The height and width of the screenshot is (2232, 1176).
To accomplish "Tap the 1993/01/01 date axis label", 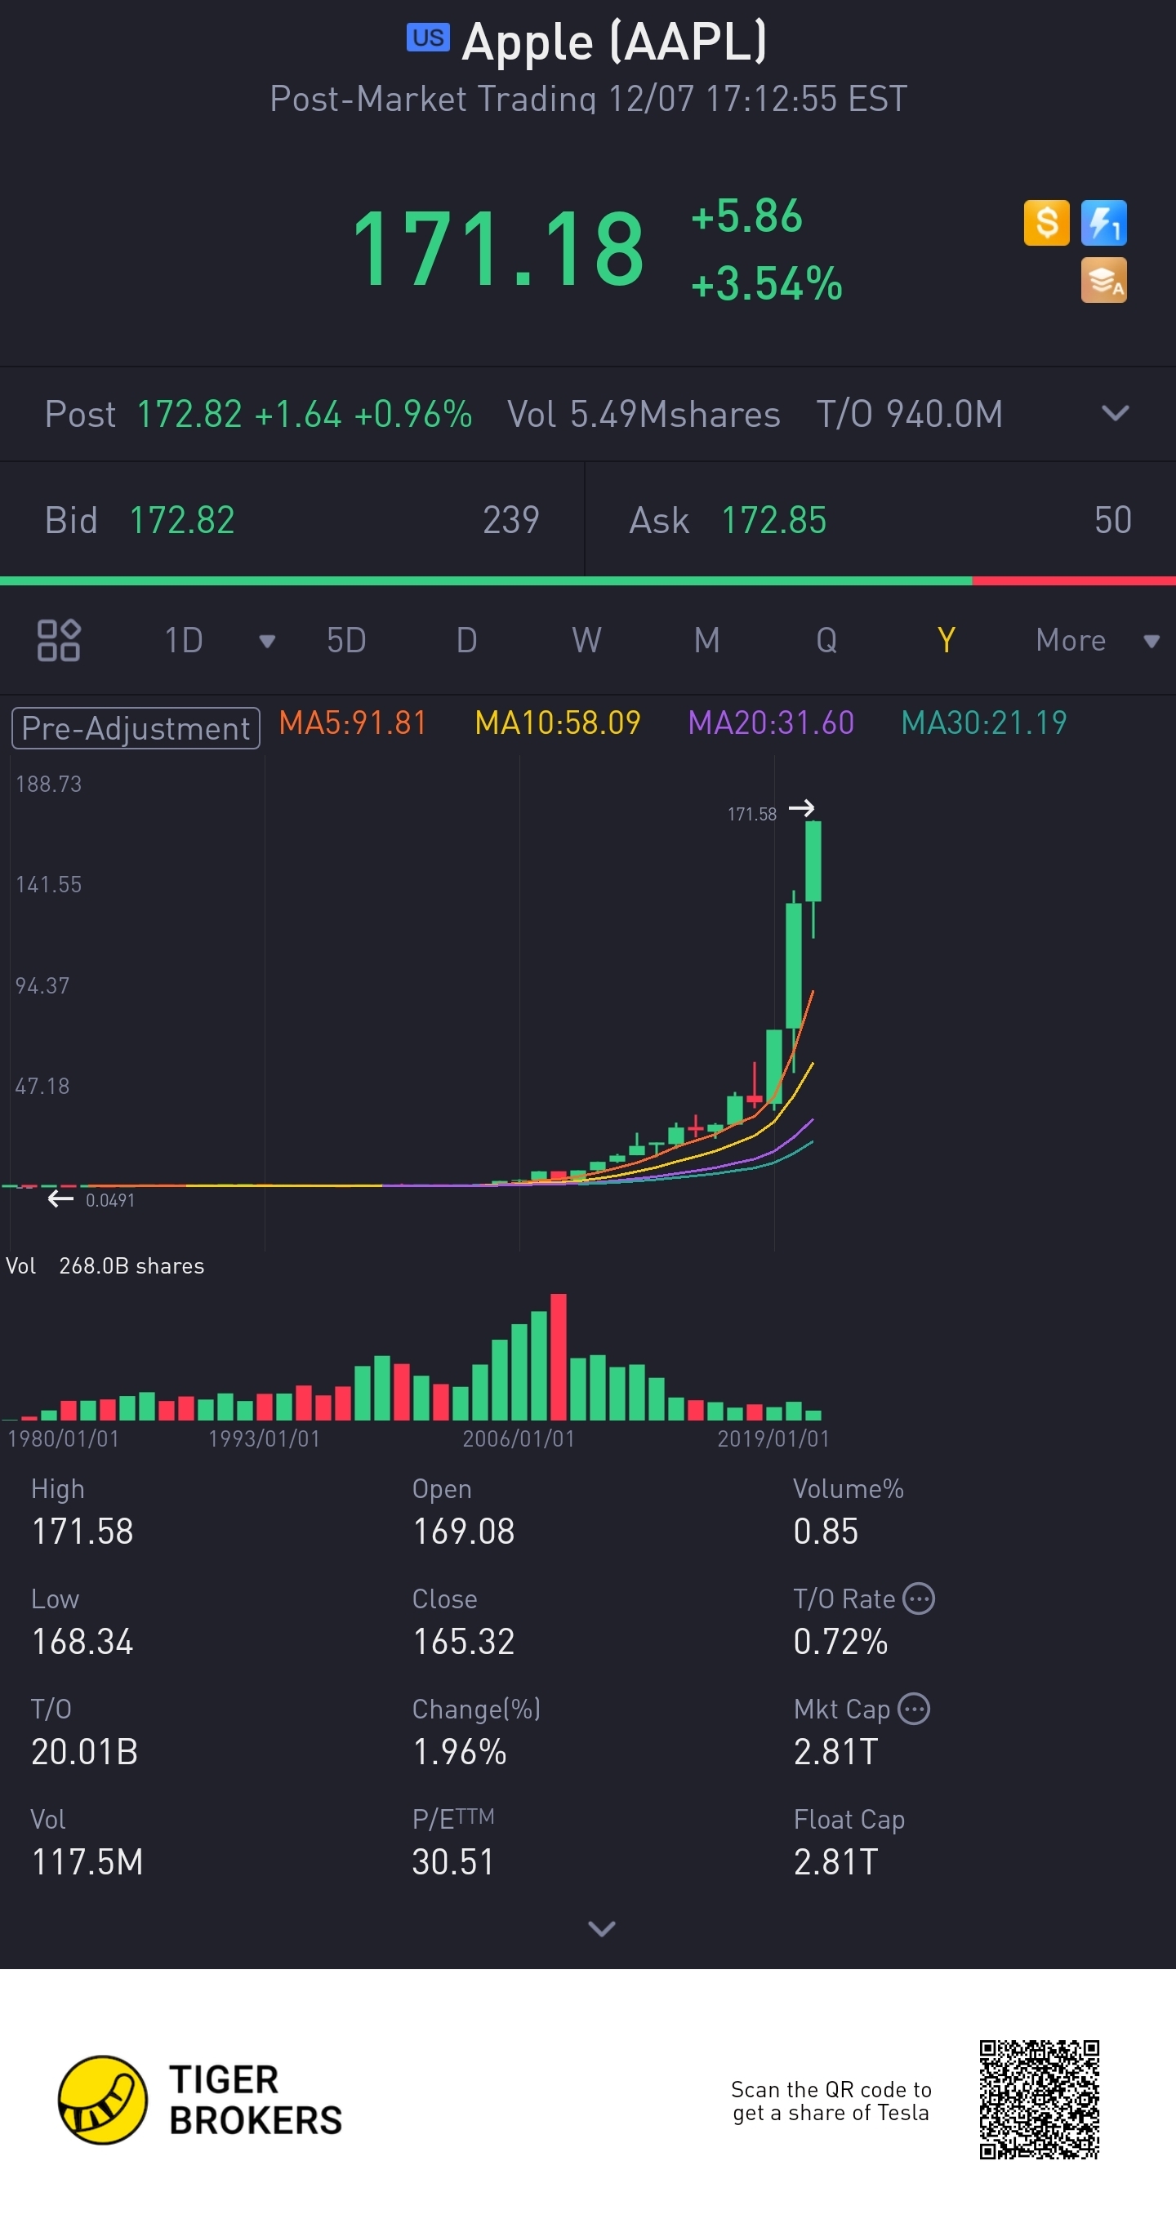I will coord(264,1439).
